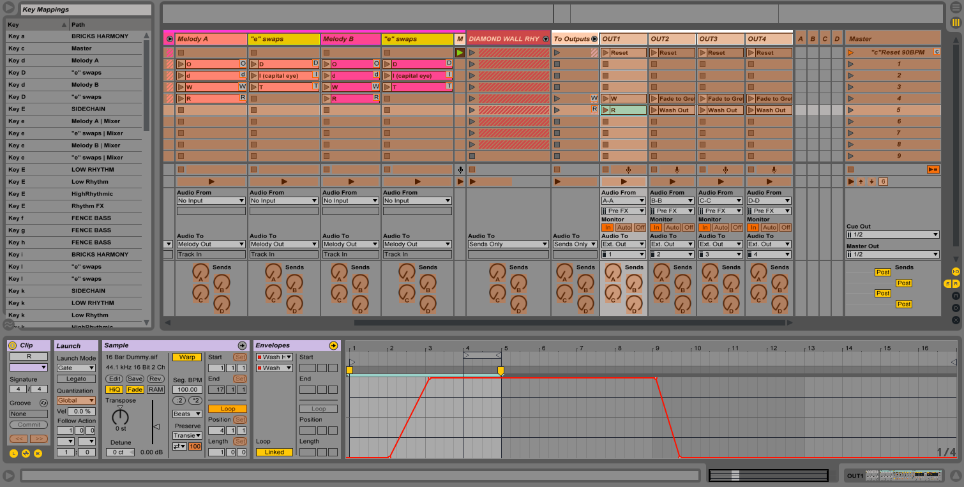
Task: Click the Groove hot-swap icon
Action: (x=43, y=403)
